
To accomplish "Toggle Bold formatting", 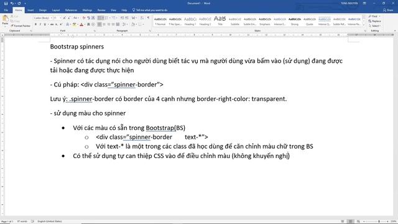I will 36,24.
